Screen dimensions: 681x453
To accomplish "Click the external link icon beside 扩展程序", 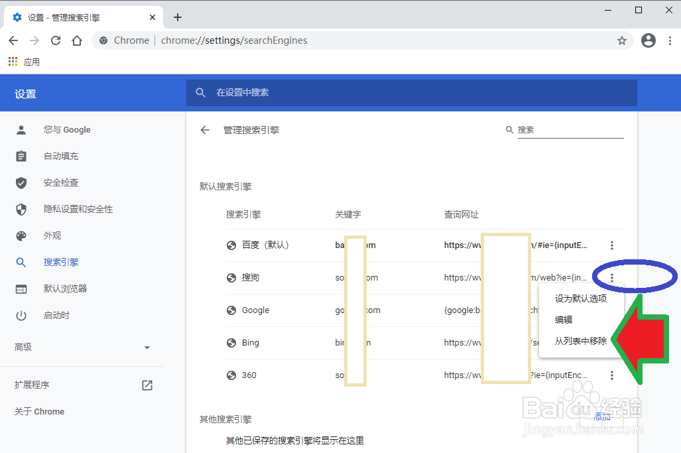I will [147, 385].
